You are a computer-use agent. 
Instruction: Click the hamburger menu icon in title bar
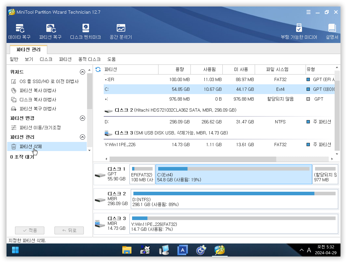308,12
